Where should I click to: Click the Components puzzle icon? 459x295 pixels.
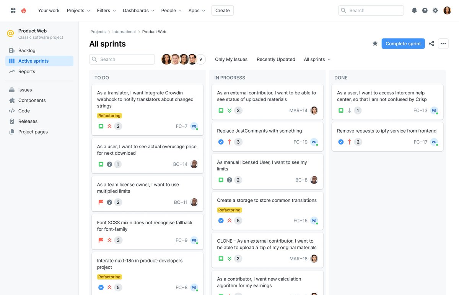coord(11,100)
